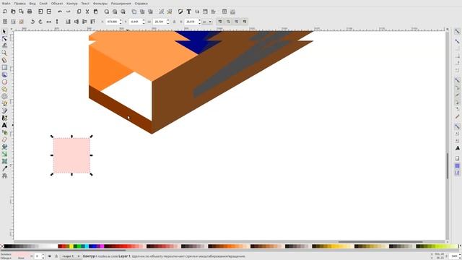Viewport: 462px width, 260px height.
Task: Click the Export icon
Action: (49, 12)
